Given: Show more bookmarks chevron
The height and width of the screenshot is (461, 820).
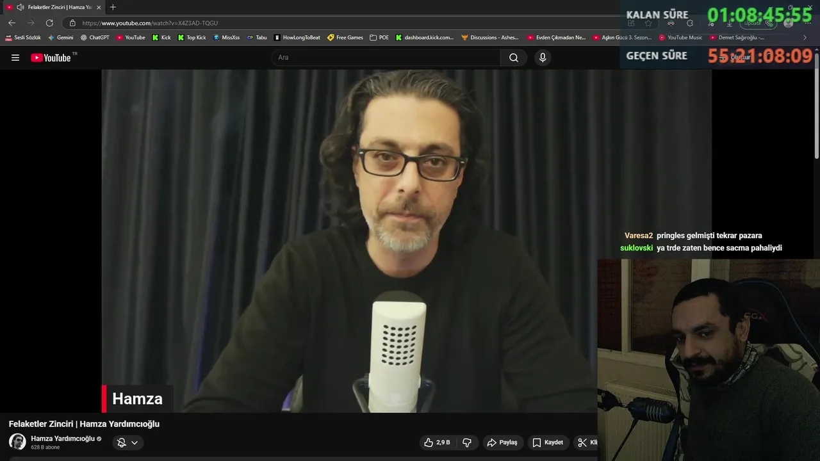Looking at the screenshot, I should click(805, 38).
